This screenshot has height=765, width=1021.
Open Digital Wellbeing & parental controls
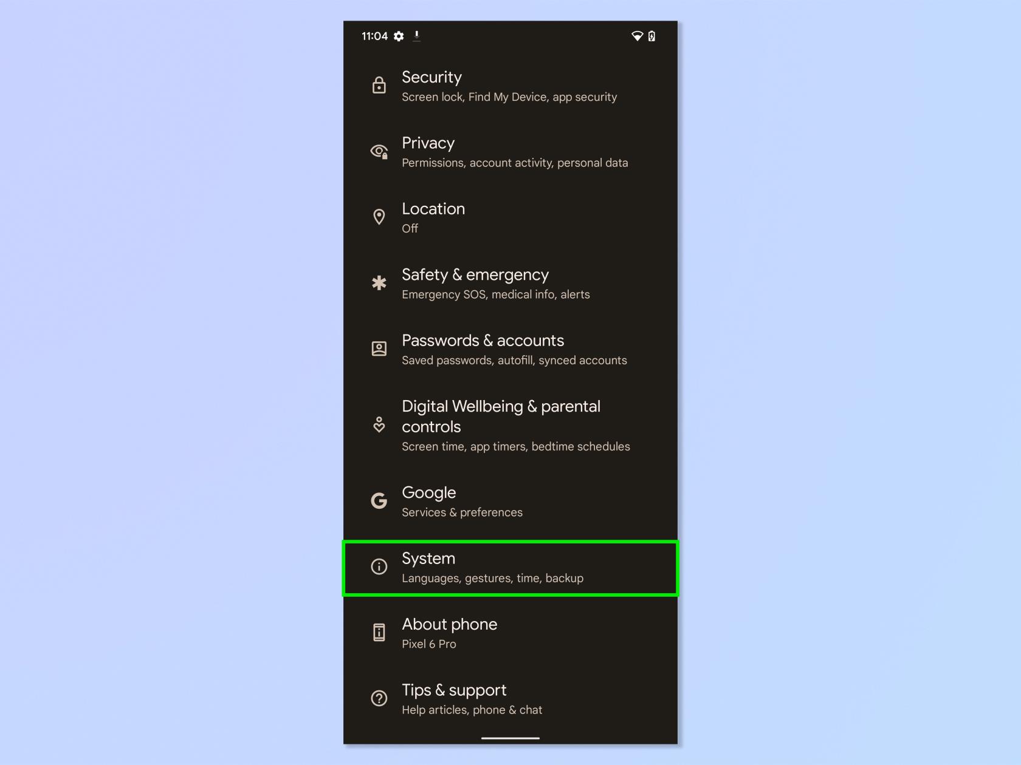pyautogui.click(x=510, y=425)
